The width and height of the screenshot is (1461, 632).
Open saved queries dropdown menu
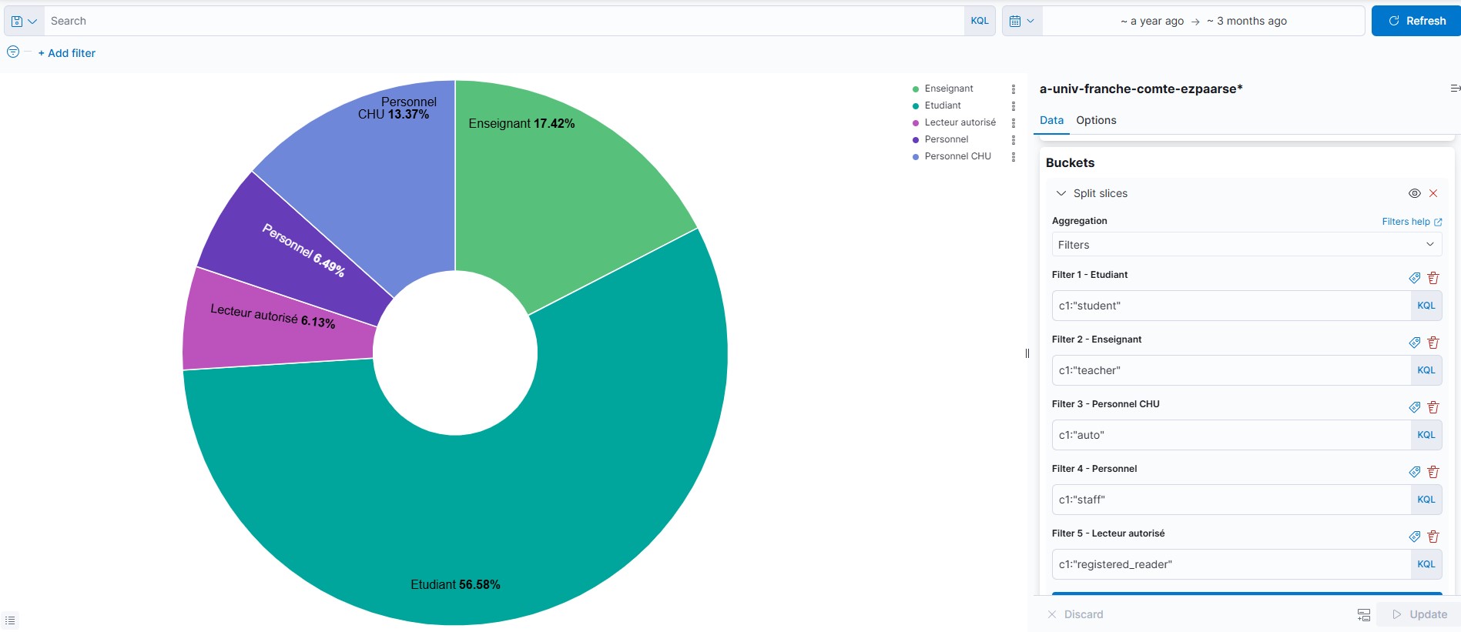(24, 21)
